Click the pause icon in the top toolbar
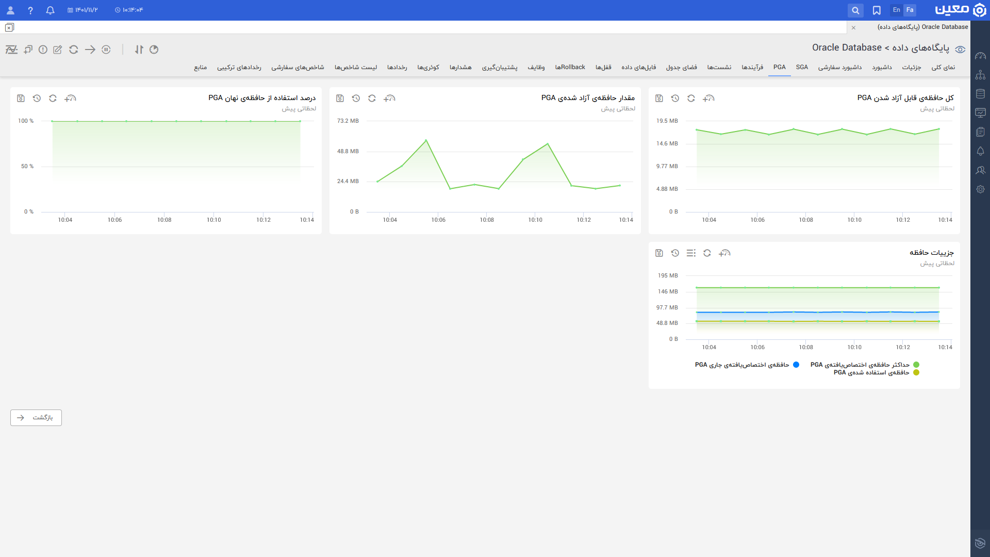 [x=106, y=50]
